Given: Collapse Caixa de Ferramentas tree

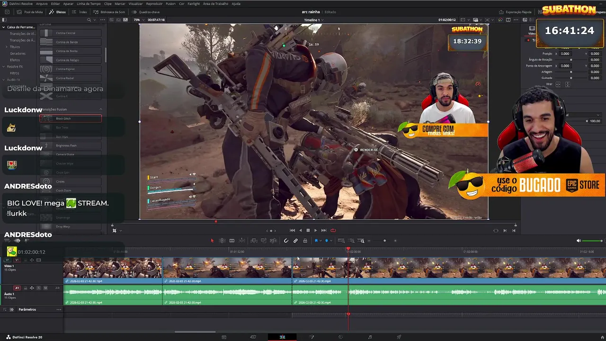Looking at the screenshot, I should 3,27.
